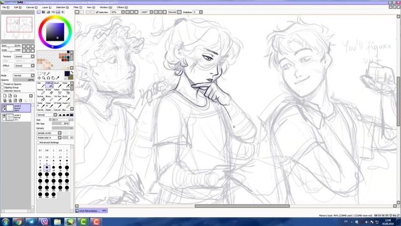Activate the hand pan tool
The height and width of the screenshot is (226, 401).
[x=53, y=78]
